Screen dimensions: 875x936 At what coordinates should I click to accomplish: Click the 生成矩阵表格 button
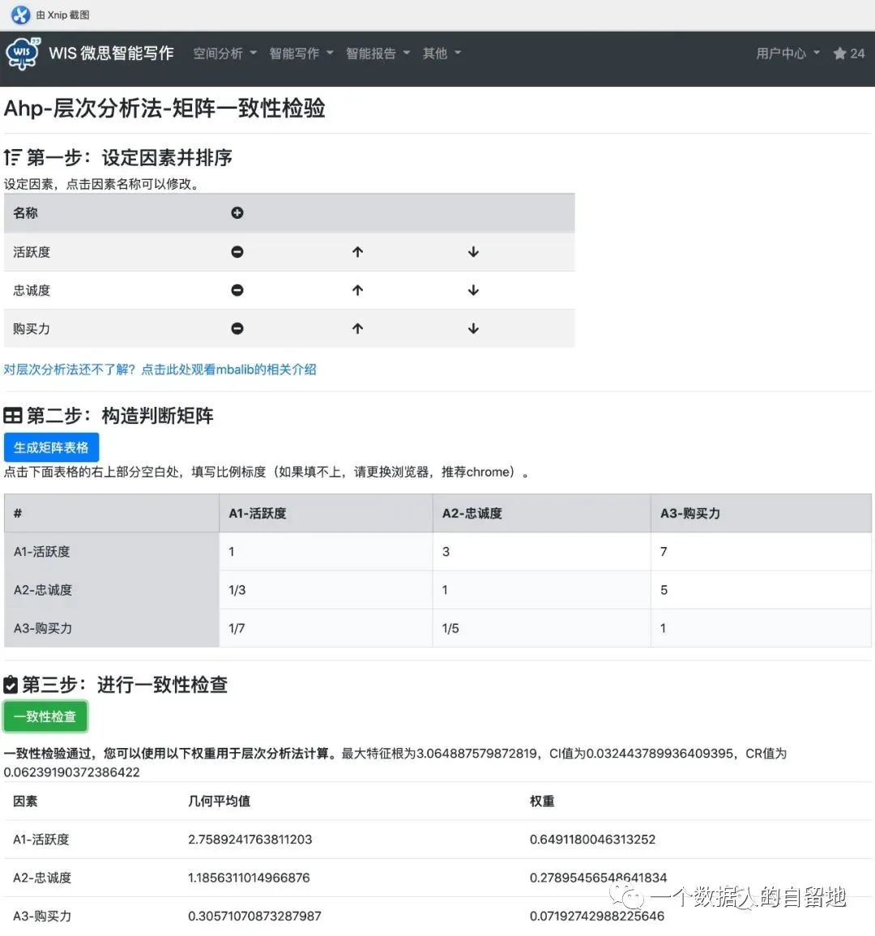tap(51, 447)
